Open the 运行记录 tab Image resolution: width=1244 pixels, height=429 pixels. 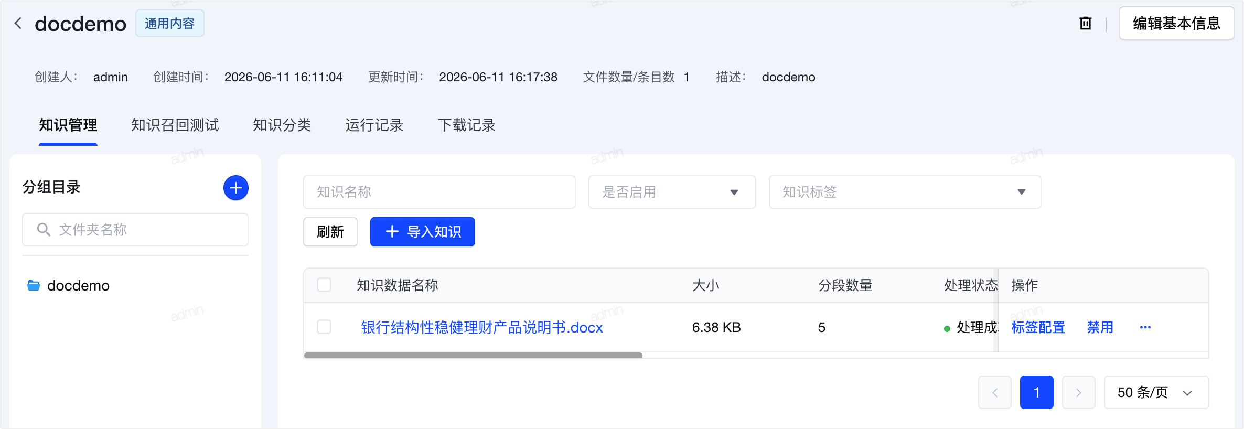pyautogui.click(x=374, y=125)
